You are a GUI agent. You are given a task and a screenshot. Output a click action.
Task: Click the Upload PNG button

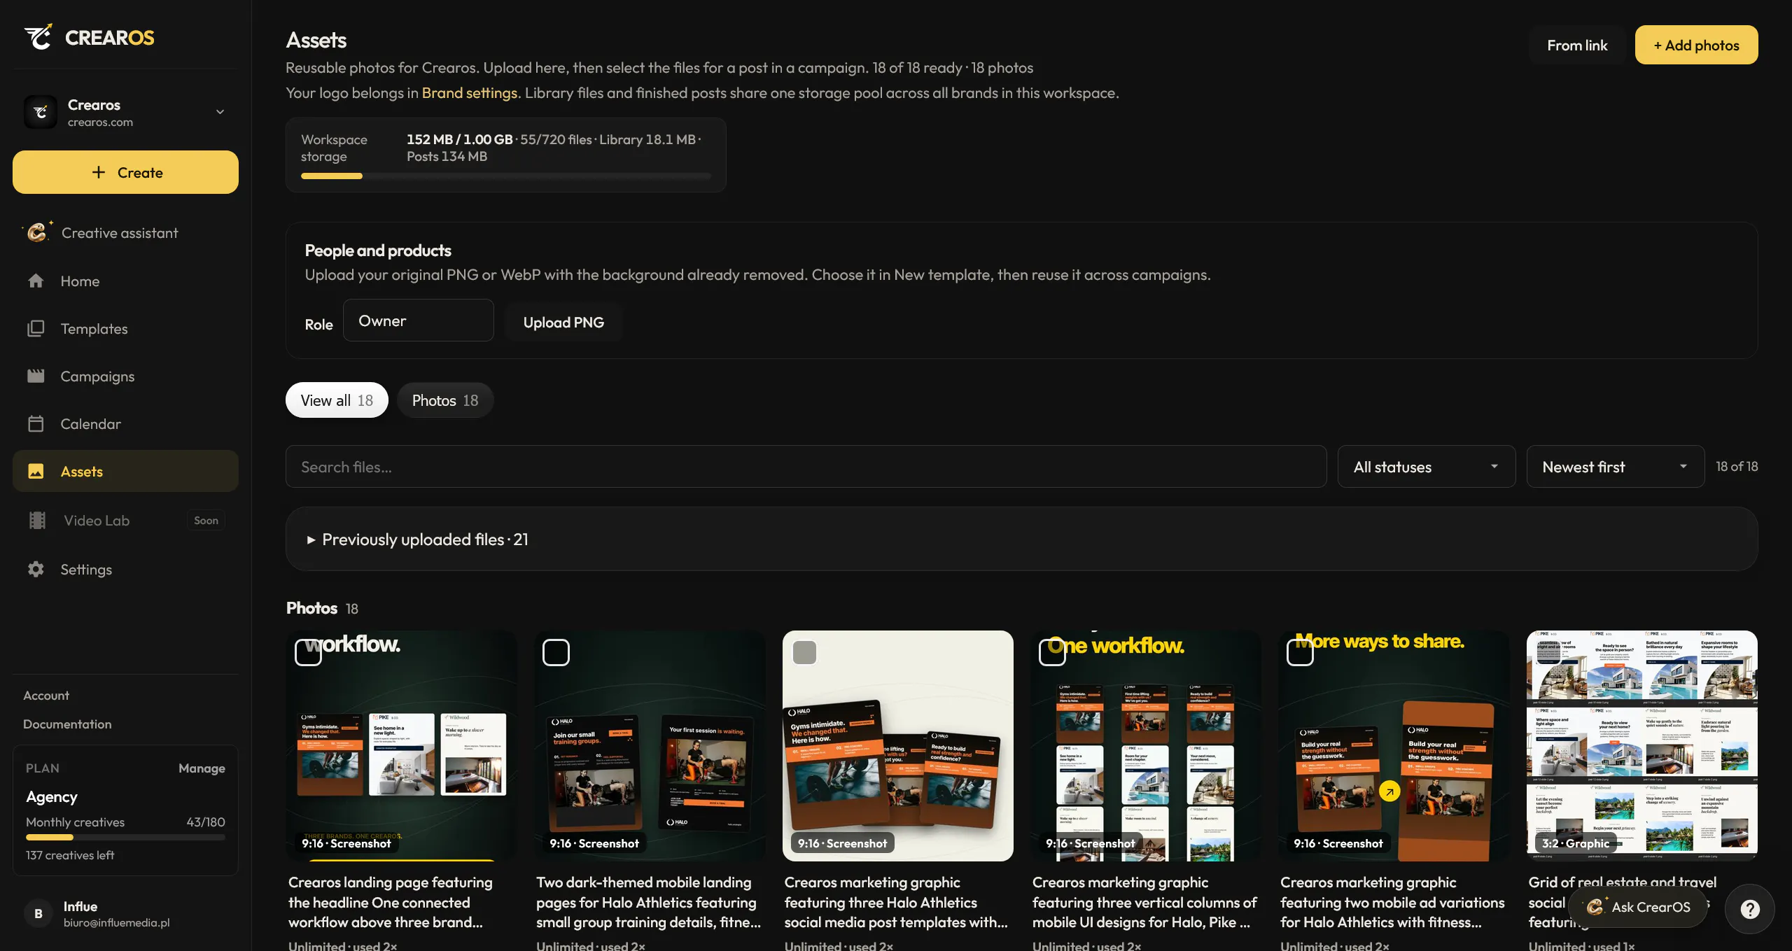563,322
